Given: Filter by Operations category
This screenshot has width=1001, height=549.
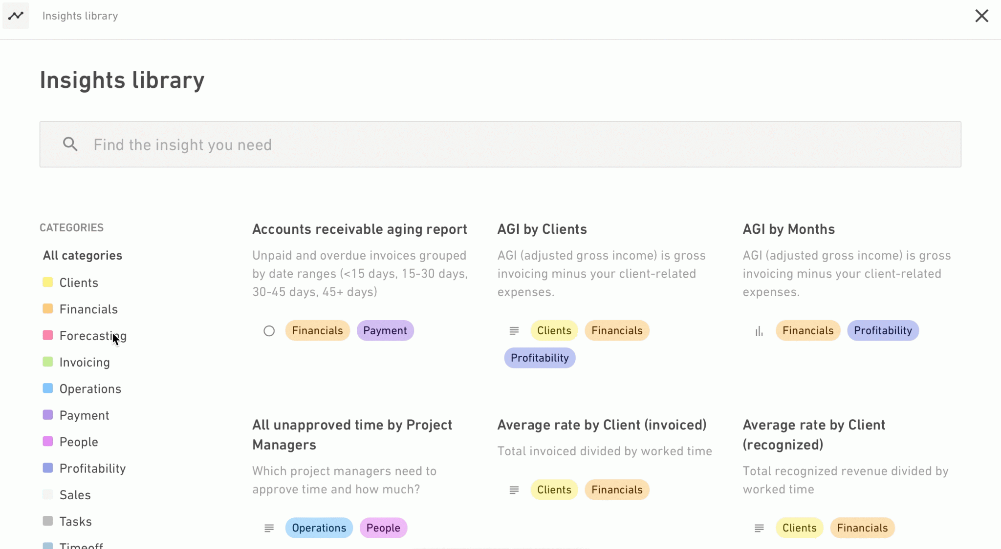Looking at the screenshot, I should pyautogui.click(x=90, y=389).
